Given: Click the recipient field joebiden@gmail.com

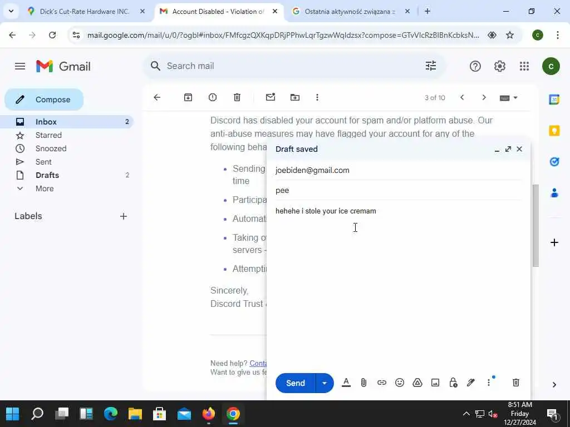Looking at the screenshot, I should [x=399, y=170].
